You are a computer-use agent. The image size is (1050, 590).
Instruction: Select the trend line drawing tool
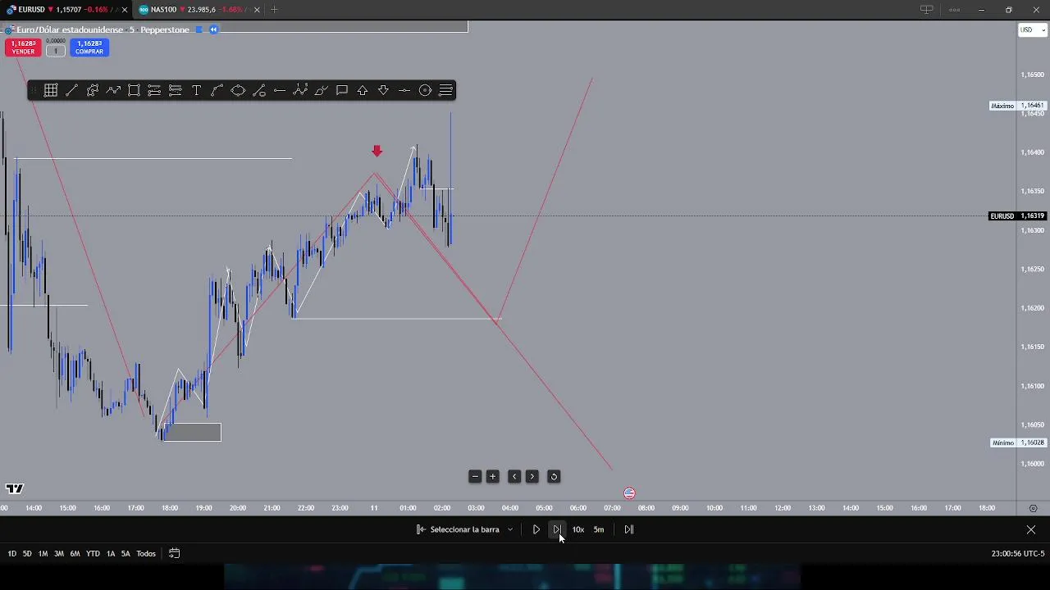pos(71,90)
